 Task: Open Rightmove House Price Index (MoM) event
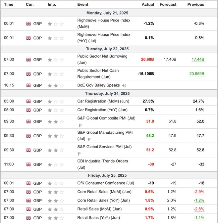tap(104, 23)
